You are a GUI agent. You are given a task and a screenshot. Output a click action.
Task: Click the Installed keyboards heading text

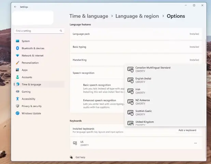(83, 128)
